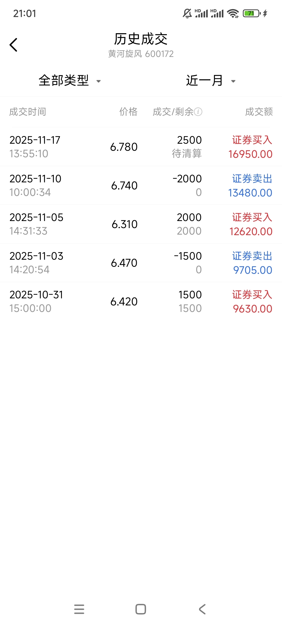Viewport: 282px width, 627px height.
Task: Tap the Android system back arrow
Action: 202,609
